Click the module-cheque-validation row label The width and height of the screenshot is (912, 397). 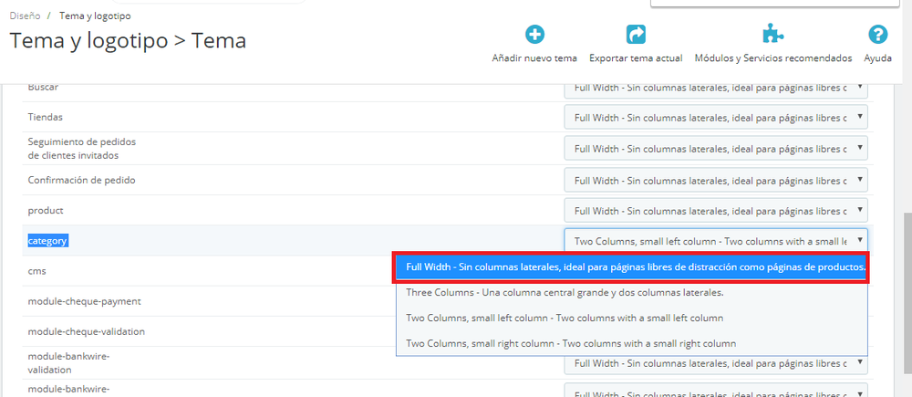coord(86,332)
